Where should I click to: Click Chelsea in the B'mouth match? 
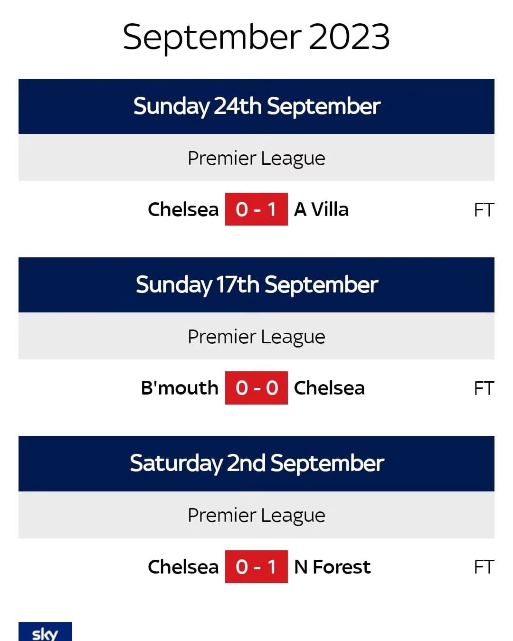(330, 388)
